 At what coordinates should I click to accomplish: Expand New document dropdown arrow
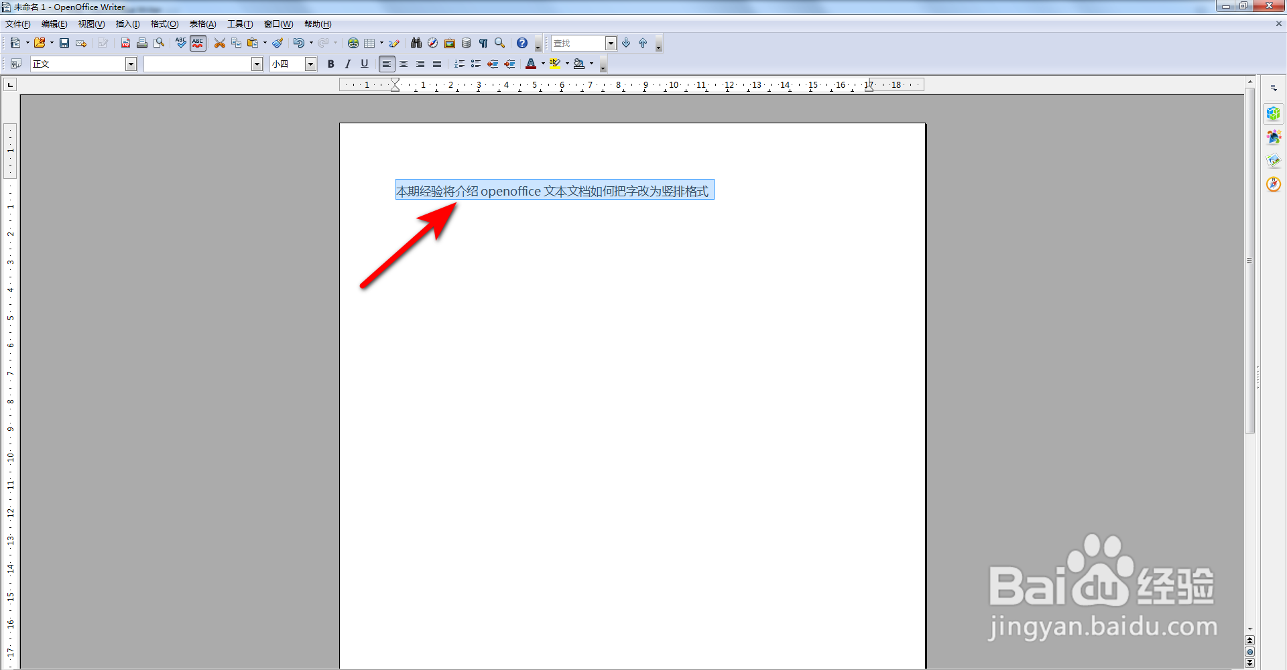tap(27, 43)
